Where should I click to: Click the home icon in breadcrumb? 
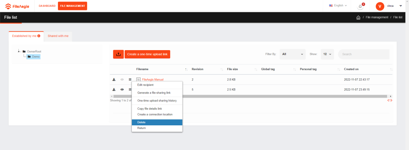358,18
